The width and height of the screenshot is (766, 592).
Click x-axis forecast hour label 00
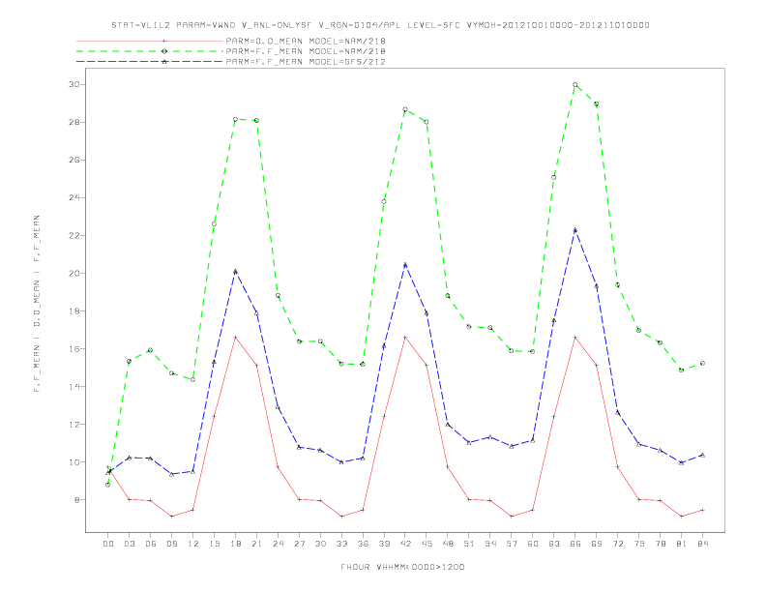point(108,544)
